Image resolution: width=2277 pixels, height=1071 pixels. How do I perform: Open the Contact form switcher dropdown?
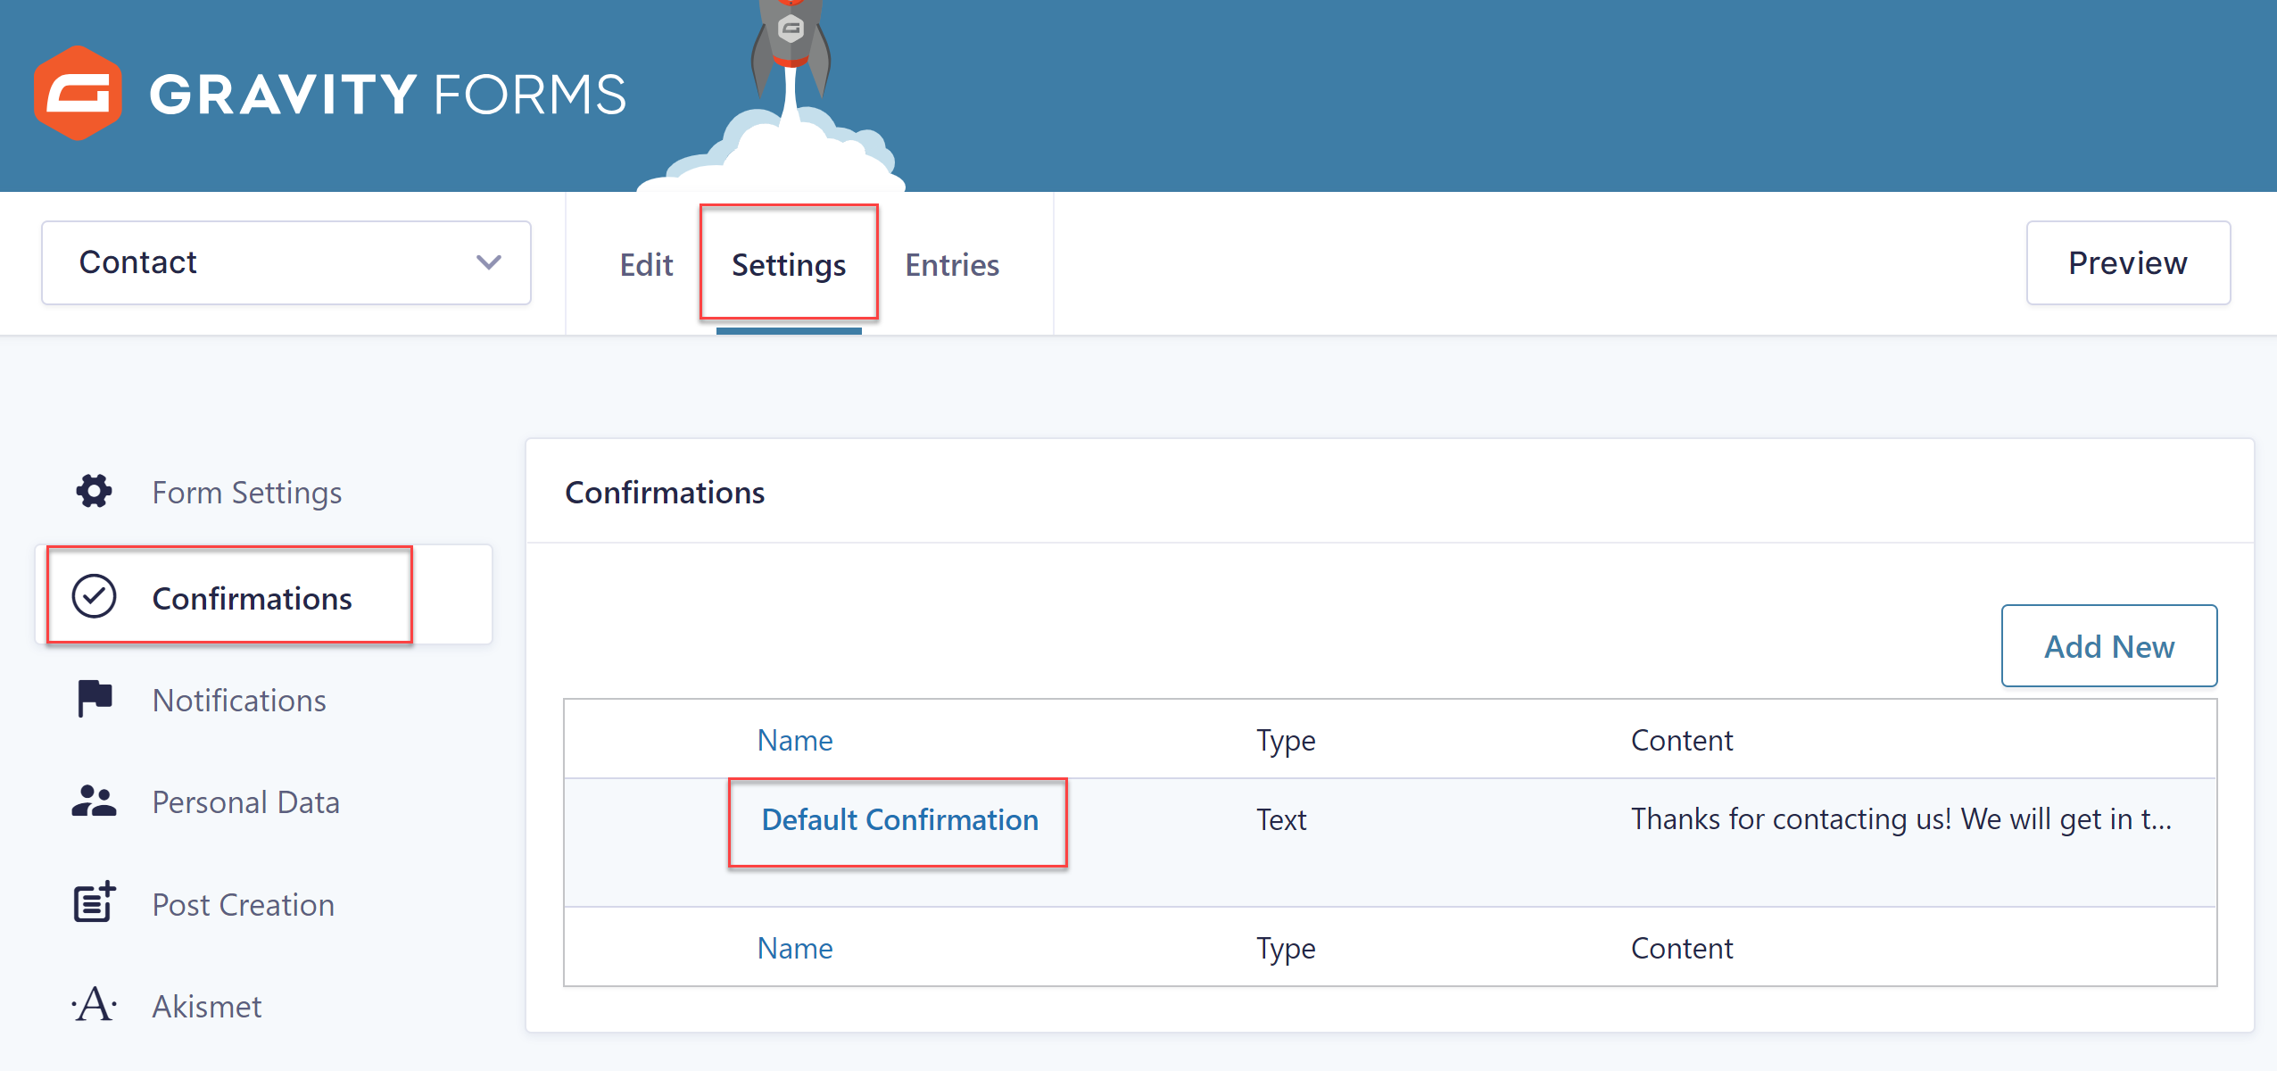click(x=286, y=263)
